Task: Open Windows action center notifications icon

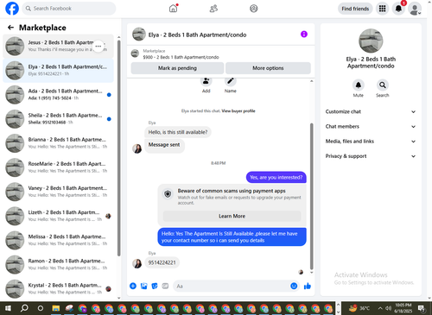Action: coord(422,309)
